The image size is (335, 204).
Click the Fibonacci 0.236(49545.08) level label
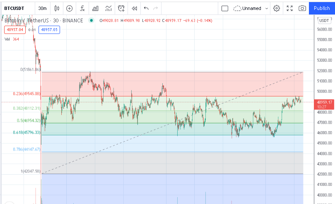click(x=27, y=94)
